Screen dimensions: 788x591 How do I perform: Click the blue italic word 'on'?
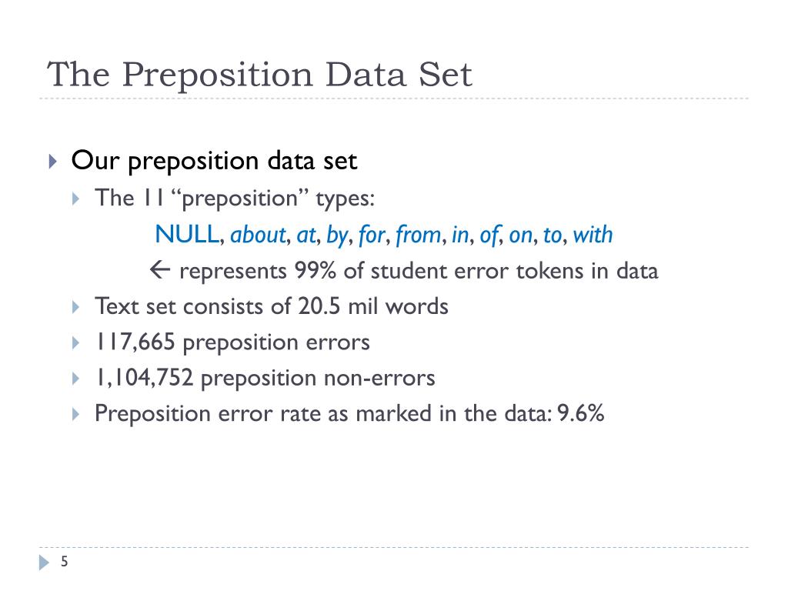click(521, 235)
